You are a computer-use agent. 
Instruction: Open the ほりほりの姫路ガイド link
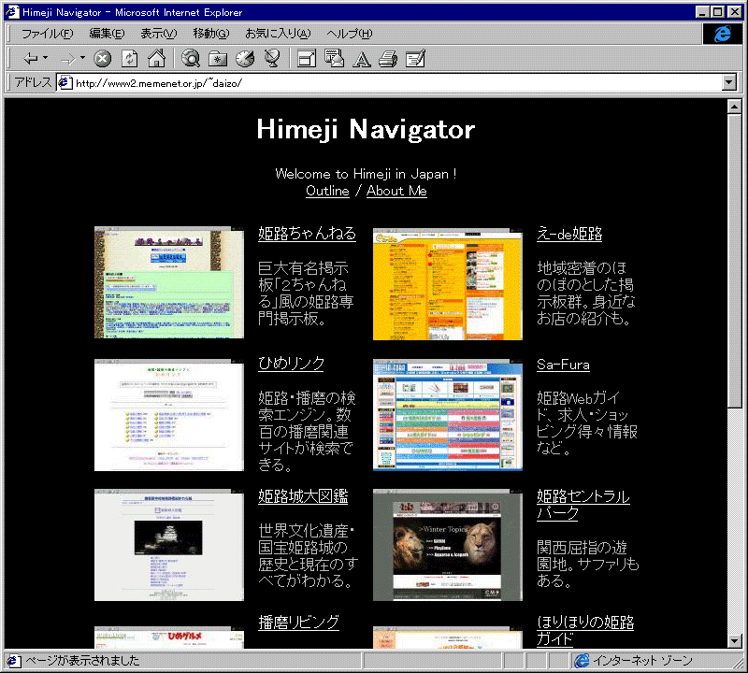pyautogui.click(x=585, y=630)
